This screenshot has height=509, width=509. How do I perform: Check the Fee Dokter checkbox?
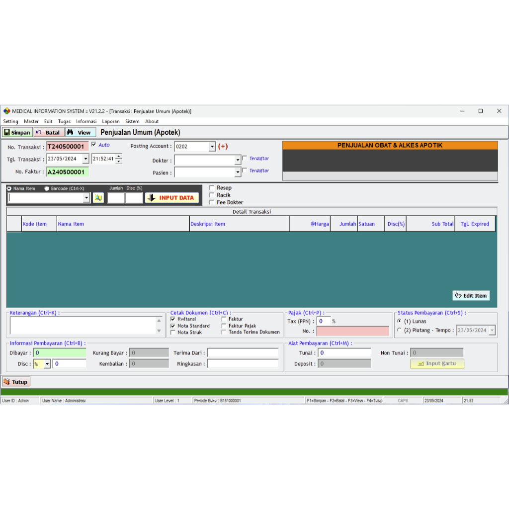[212, 202]
